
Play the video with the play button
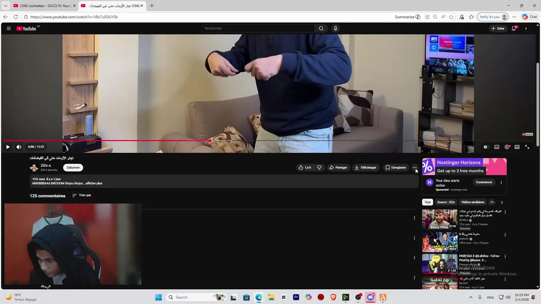[x=8, y=147]
